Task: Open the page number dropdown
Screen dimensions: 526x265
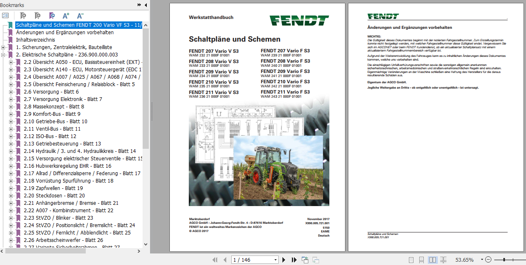Action: (275, 260)
